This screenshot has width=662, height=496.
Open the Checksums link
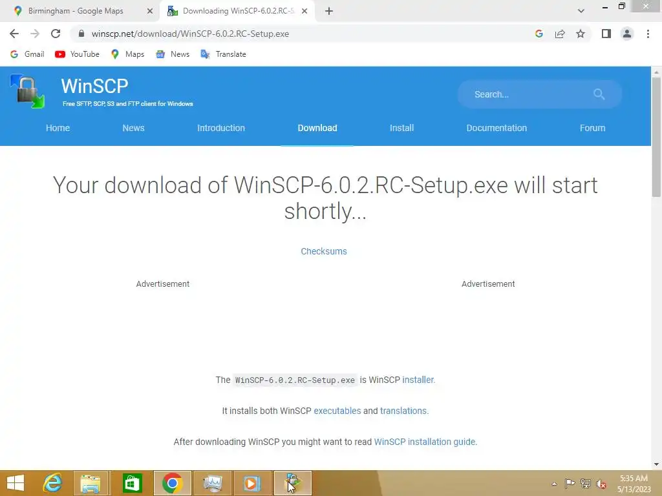324,251
